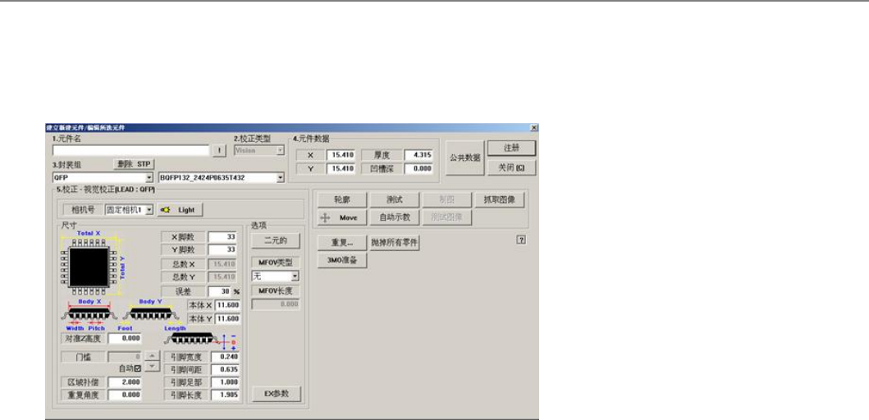Close the dialog with title bar X
This screenshot has height=420, width=869.
(x=533, y=127)
